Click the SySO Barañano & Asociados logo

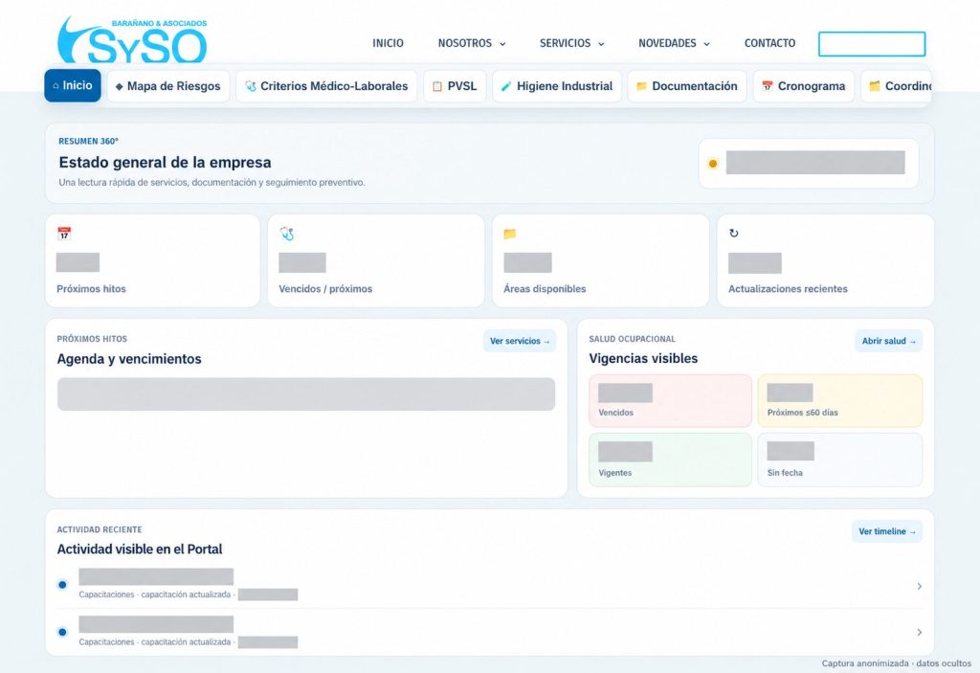tap(132, 40)
